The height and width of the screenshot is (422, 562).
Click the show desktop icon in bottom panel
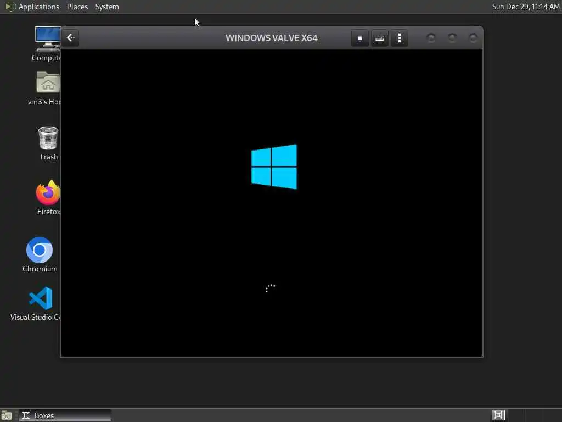pos(7,415)
